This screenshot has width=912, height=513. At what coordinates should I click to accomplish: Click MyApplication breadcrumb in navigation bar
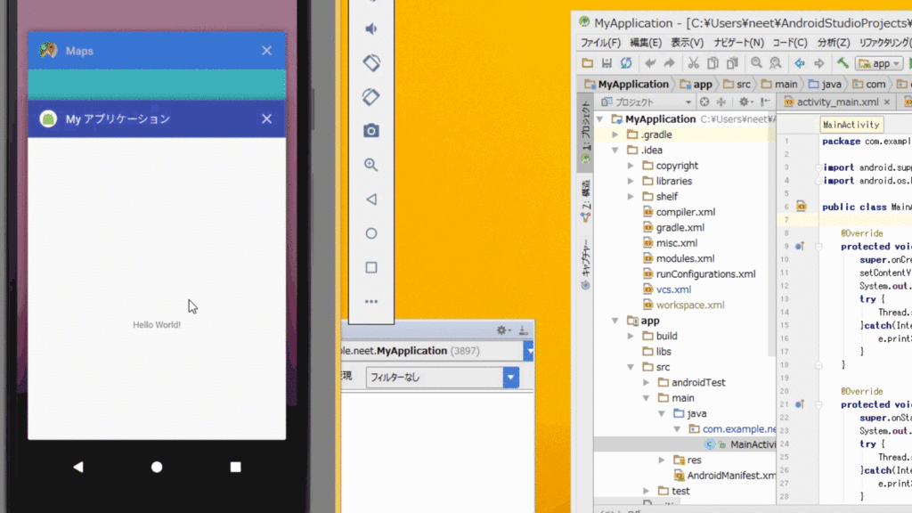[626, 84]
